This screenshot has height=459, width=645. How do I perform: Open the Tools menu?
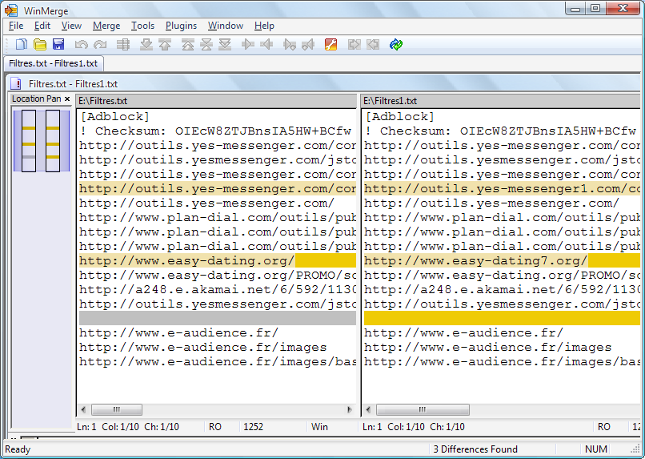coord(142,26)
